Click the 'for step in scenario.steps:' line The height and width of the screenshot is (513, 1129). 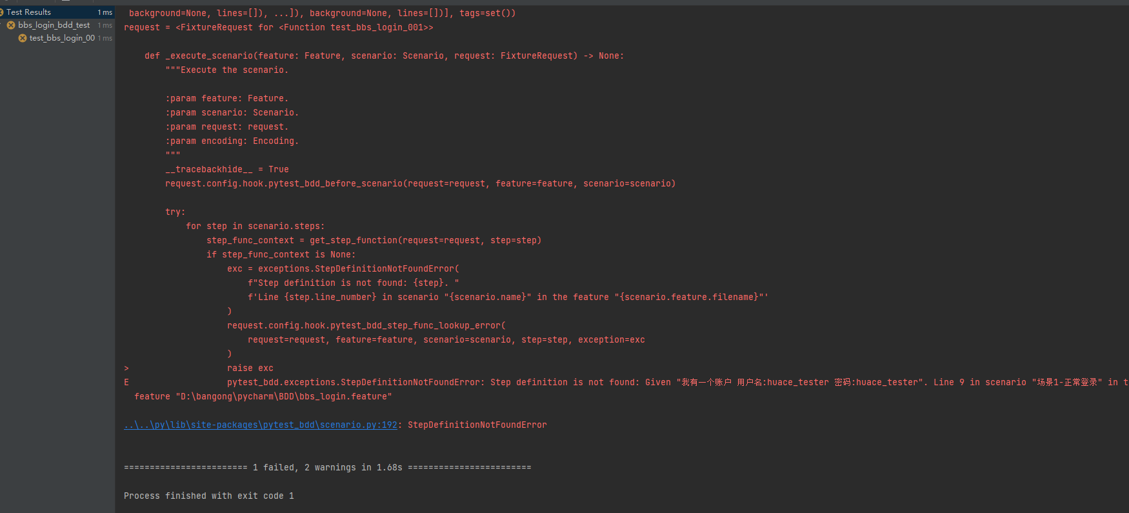click(255, 226)
